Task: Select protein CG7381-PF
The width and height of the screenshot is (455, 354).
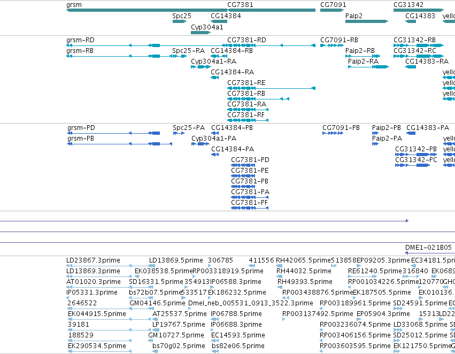Action: click(249, 203)
